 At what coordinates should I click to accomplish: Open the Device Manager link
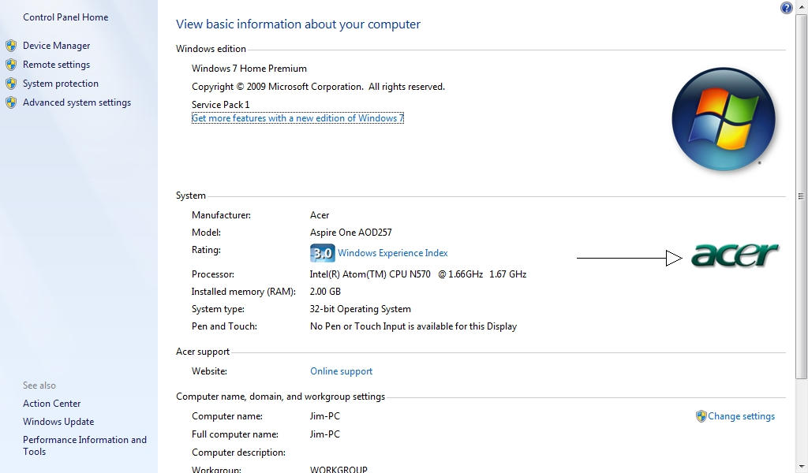click(56, 46)
